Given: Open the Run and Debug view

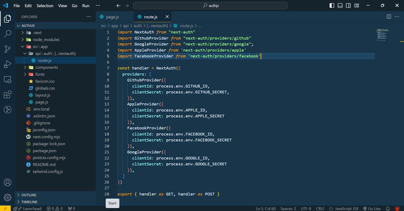Looking at the screenshot, I should click(7, 64).
